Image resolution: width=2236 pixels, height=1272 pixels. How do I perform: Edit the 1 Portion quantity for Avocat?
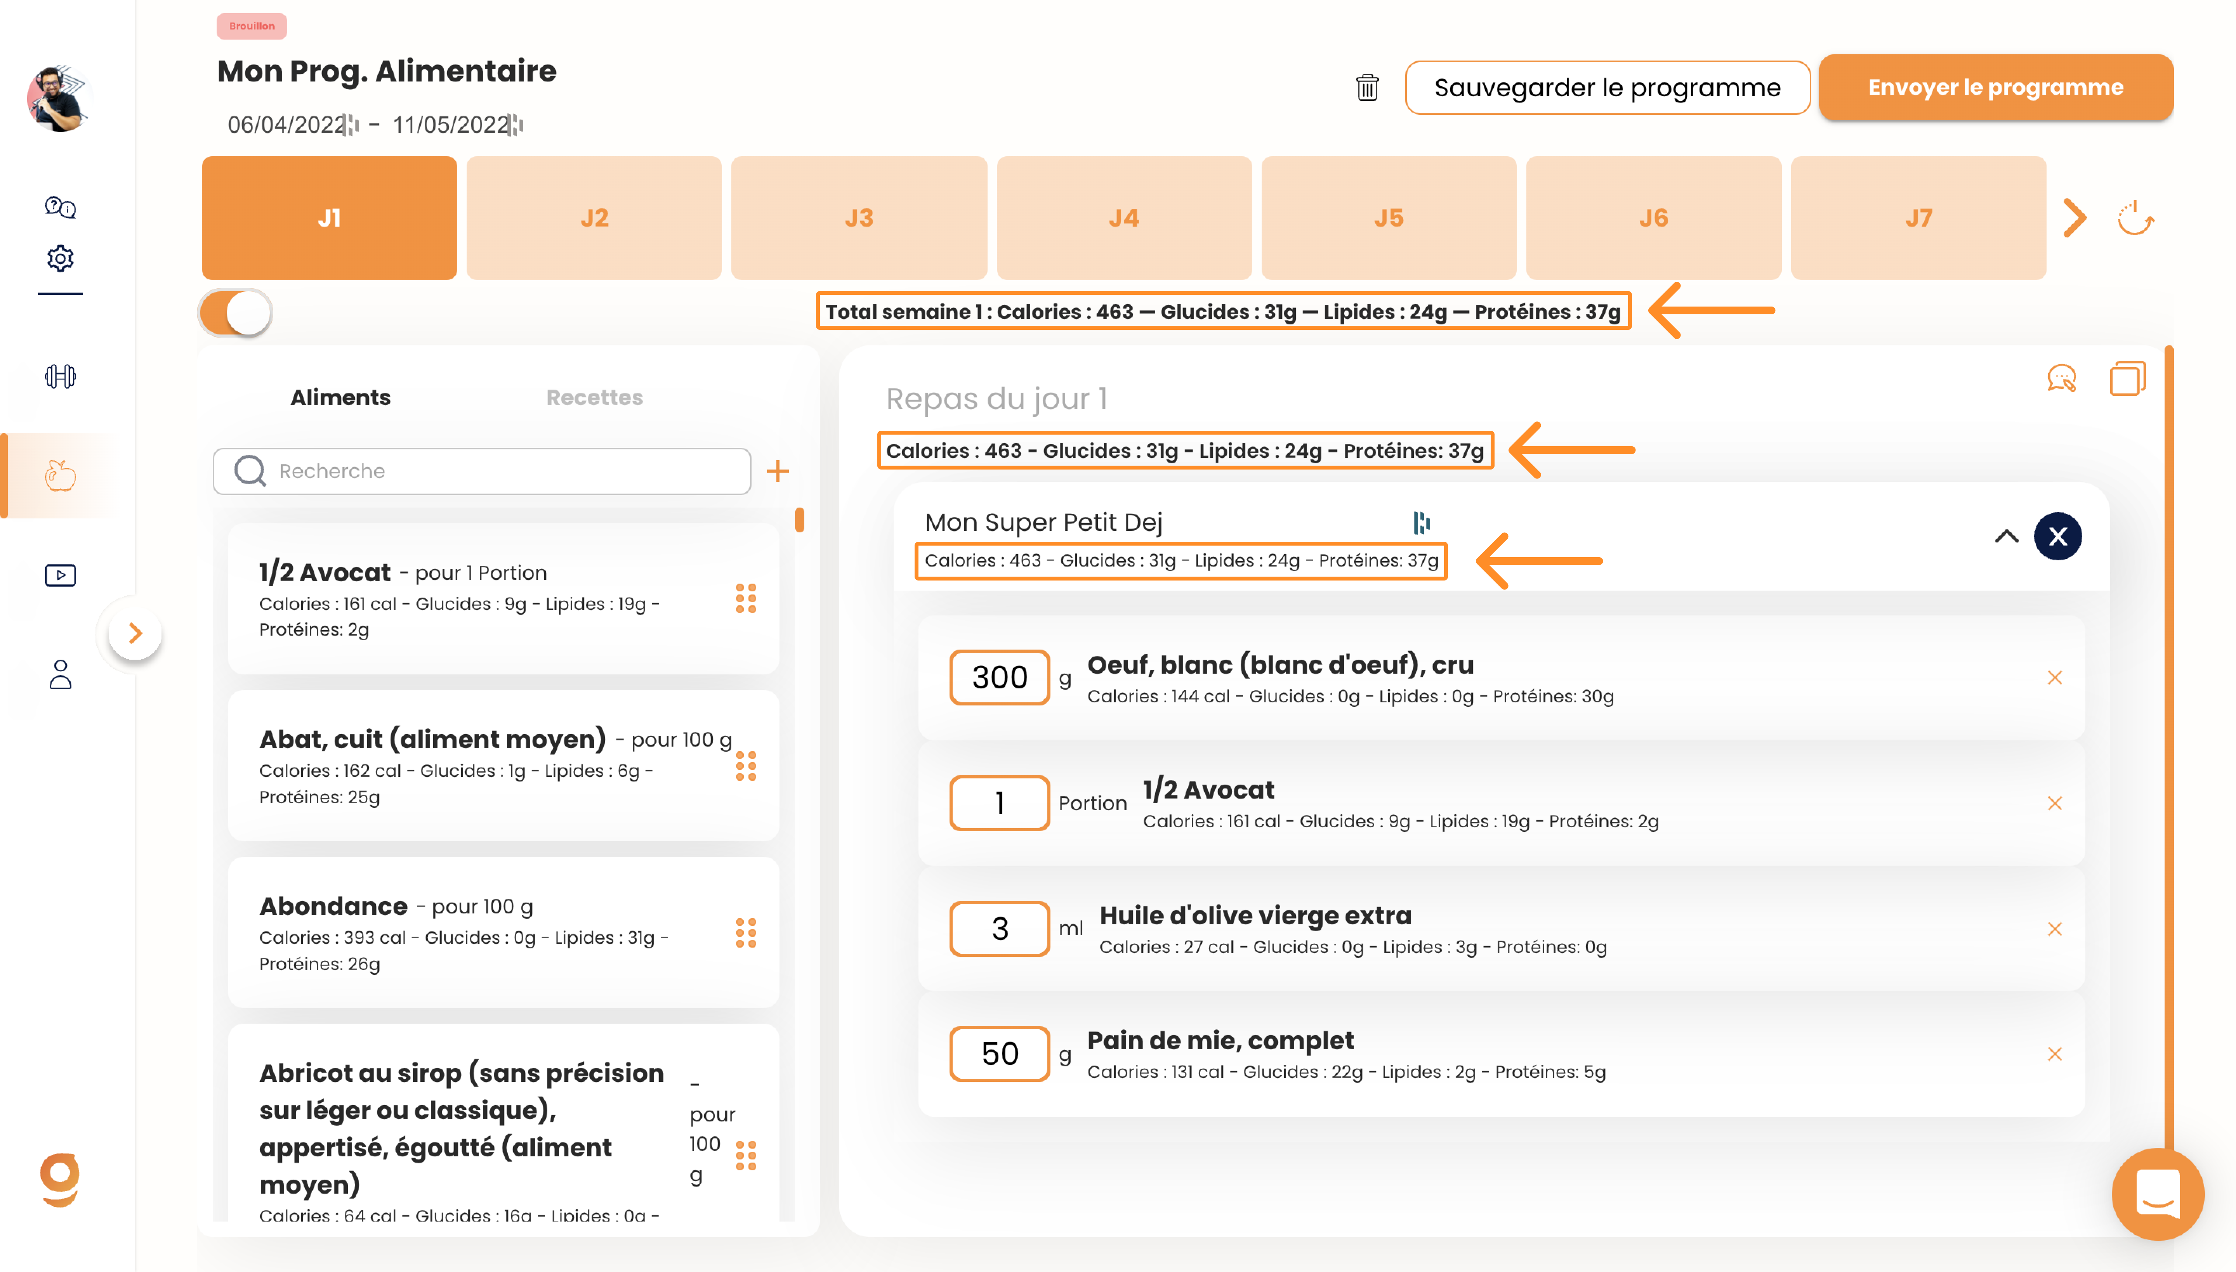pyautogui.click(x=999, y=804)
